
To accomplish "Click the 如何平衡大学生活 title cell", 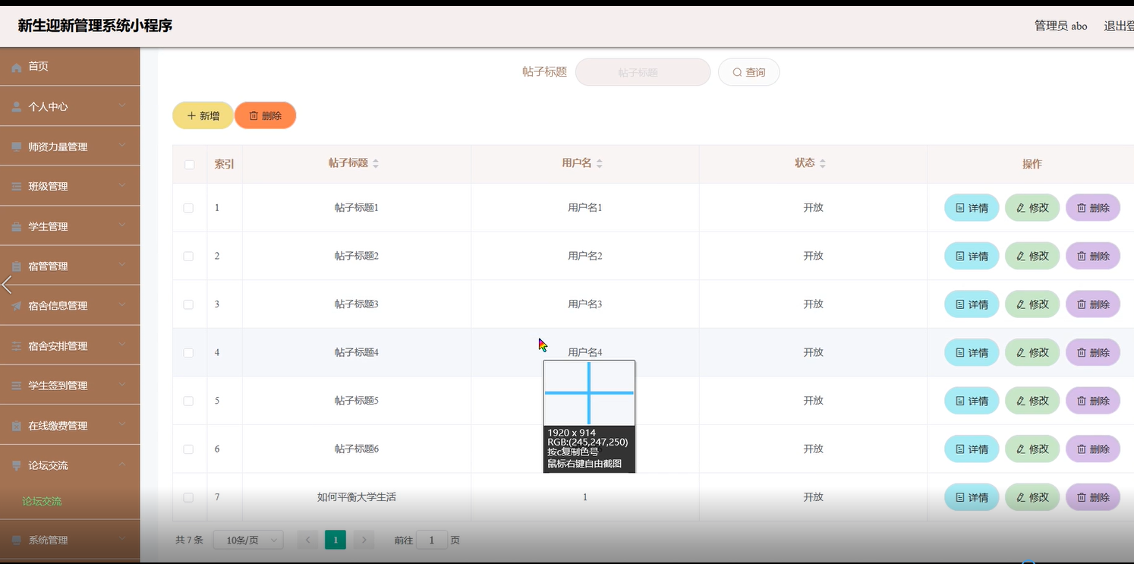I will 357,497.
